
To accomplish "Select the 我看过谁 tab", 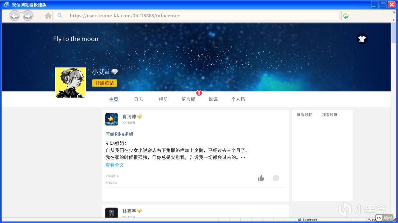I will [330, 115].
